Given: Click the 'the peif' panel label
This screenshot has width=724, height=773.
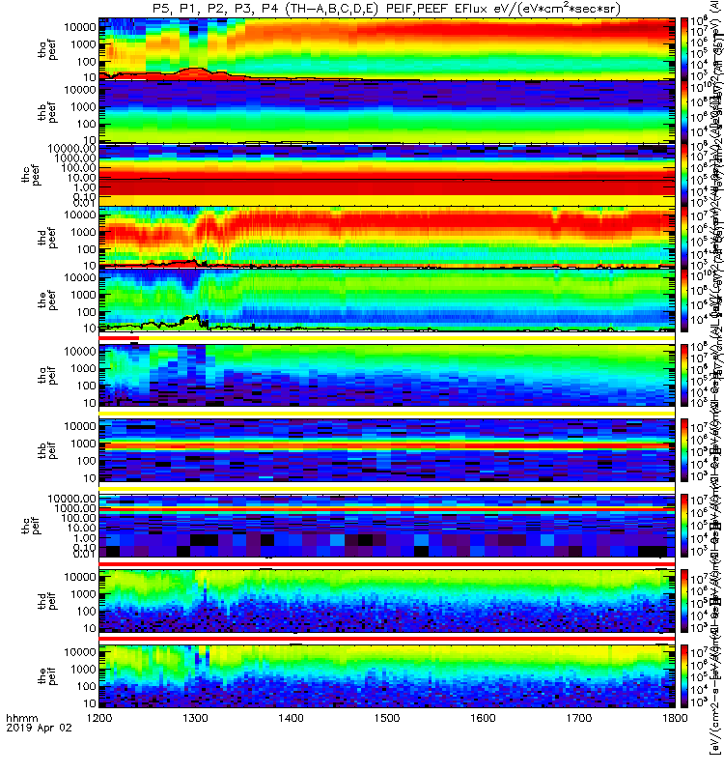Looking at the screenshot, I should pos(47,675).
